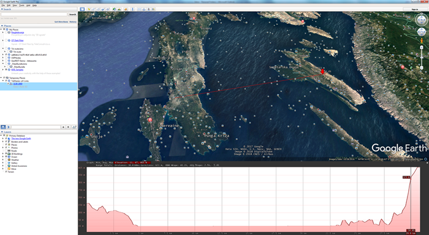
Task: Hide the sidebar using the toolbar icon
Action: click(x=82, y=9)
